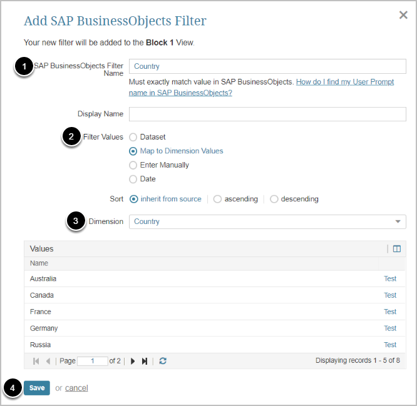Click the columns toggle icon in Values header
Viewport: 417px width, 406px height.
click(x=396, y=249)
